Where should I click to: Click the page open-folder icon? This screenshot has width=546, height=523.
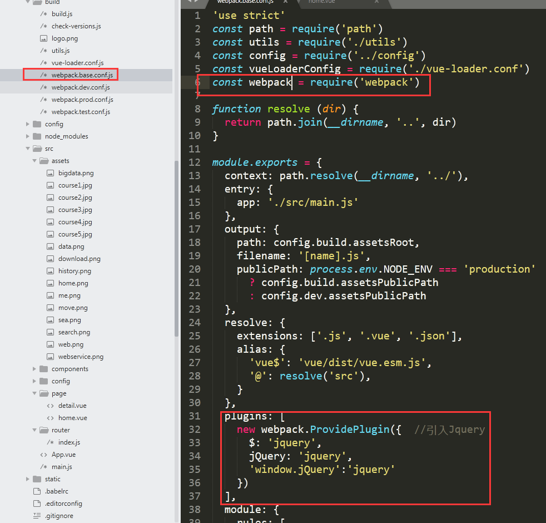point(44,393)
